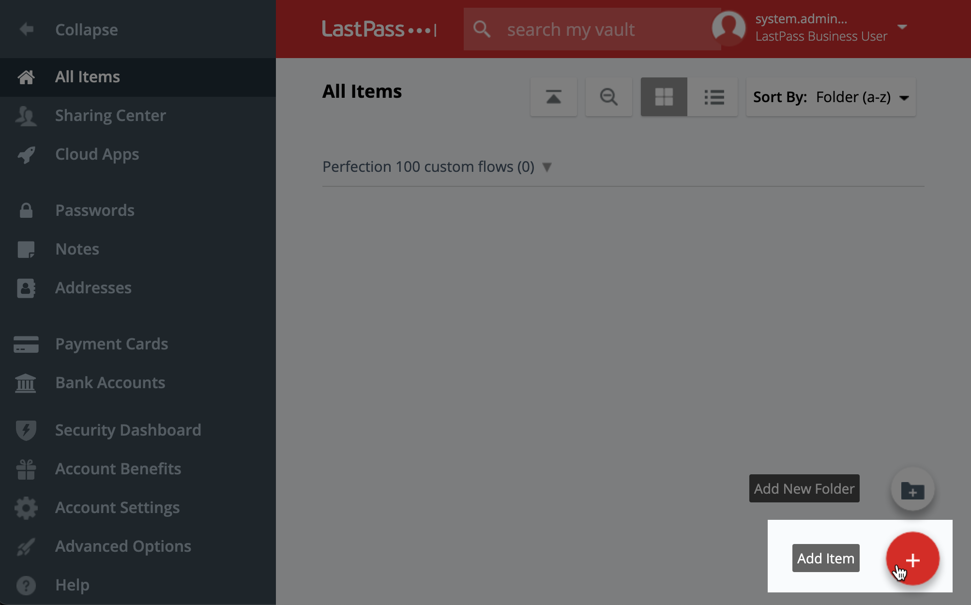Open the Notes section
Viewport: 971px width, 605px height.
[138, 249]
